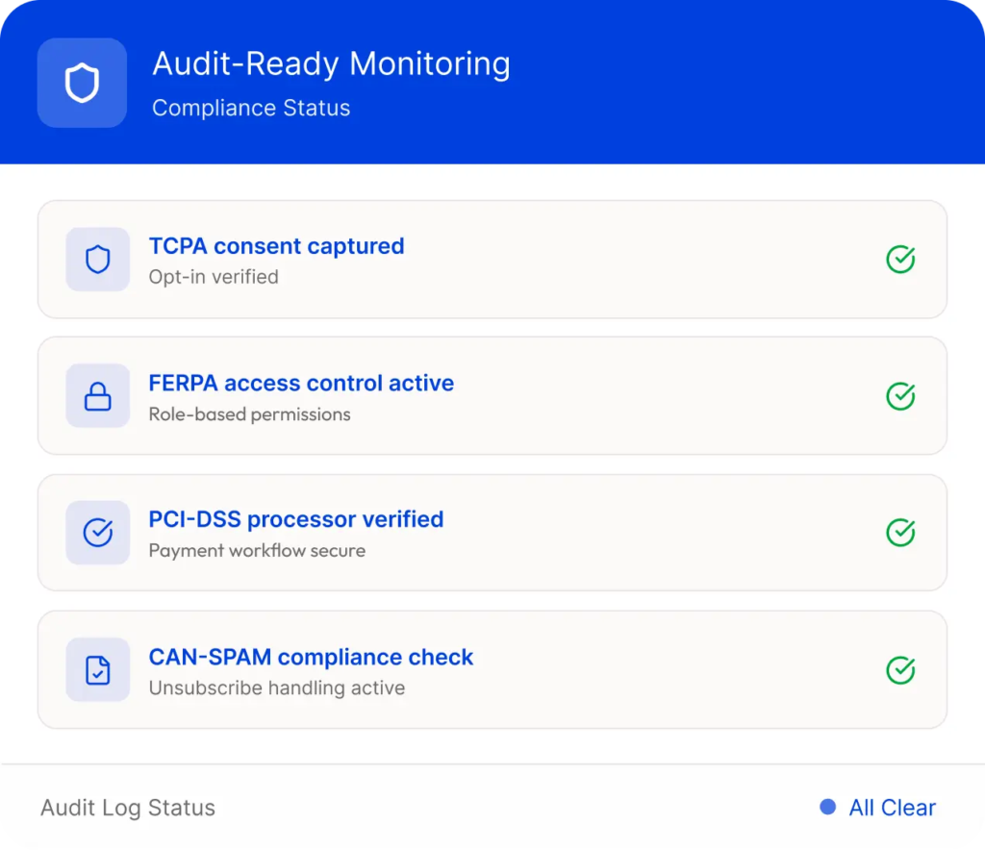
Task: Click green checkmark on TCPA consent row
Action: (899, 260)
